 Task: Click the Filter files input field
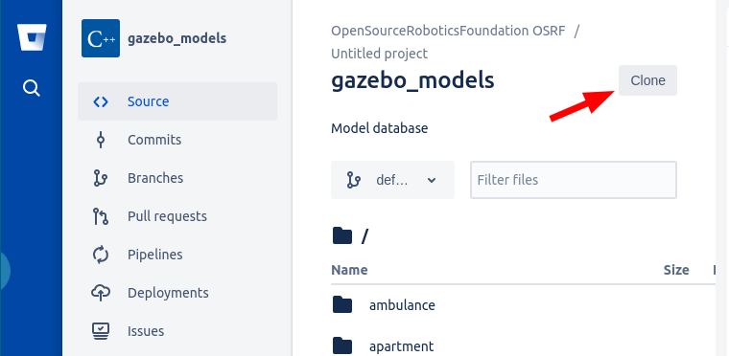[574, 180]
